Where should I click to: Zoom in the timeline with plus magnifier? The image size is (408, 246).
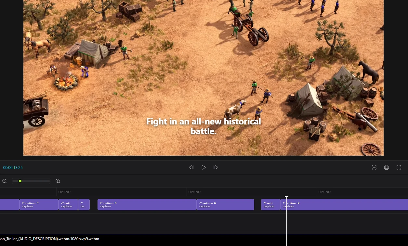click(58, 181)
